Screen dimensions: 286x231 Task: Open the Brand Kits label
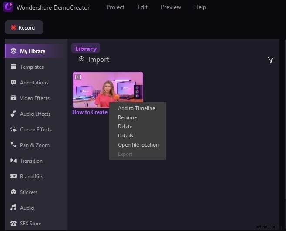(31, 177)
